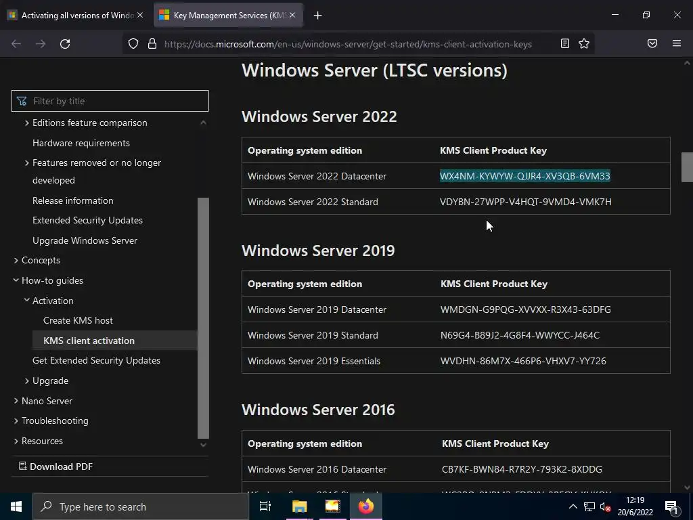Viewport: 693px width, 520px height.
Task: Click Windows Server 2019 Essentials cell
Action: click(314, 361)
